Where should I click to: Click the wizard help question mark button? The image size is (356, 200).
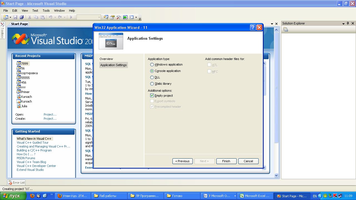pos(253,27)
